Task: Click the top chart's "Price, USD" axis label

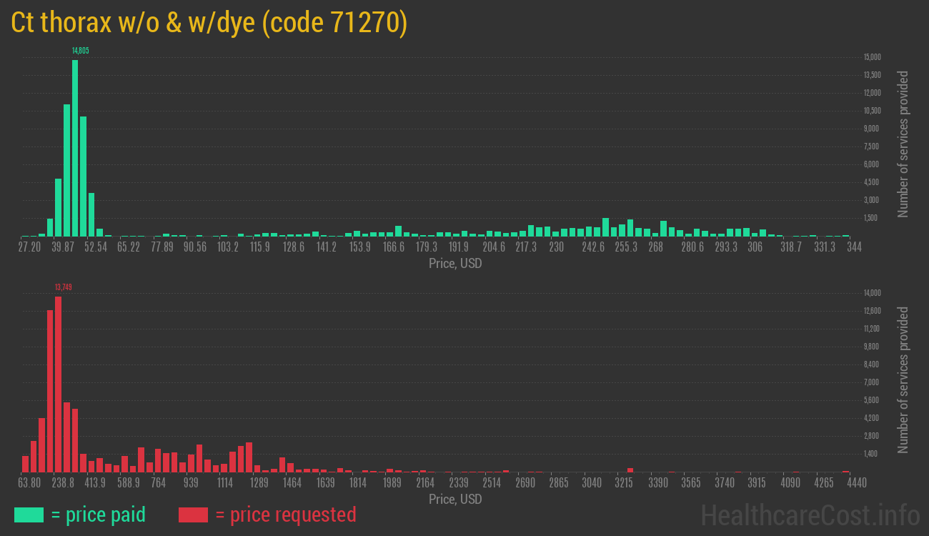Action: click(x=455, y=264)
